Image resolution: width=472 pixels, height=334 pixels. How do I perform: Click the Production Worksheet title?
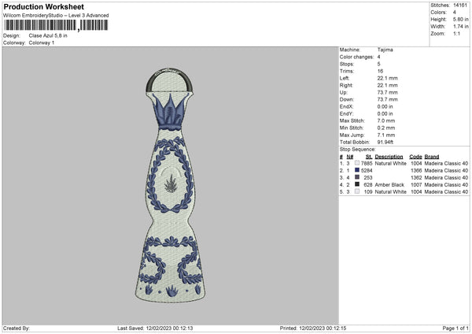coord(43,6)
